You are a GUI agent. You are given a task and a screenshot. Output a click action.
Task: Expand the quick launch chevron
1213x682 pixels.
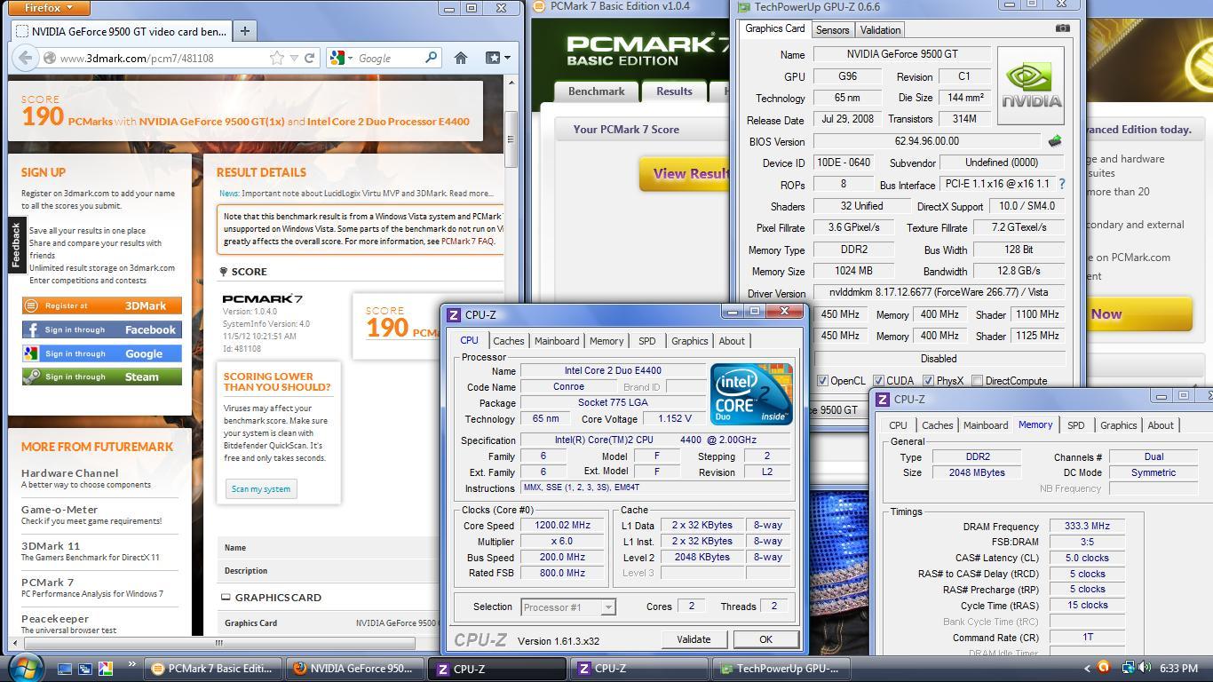pos(131,664)
